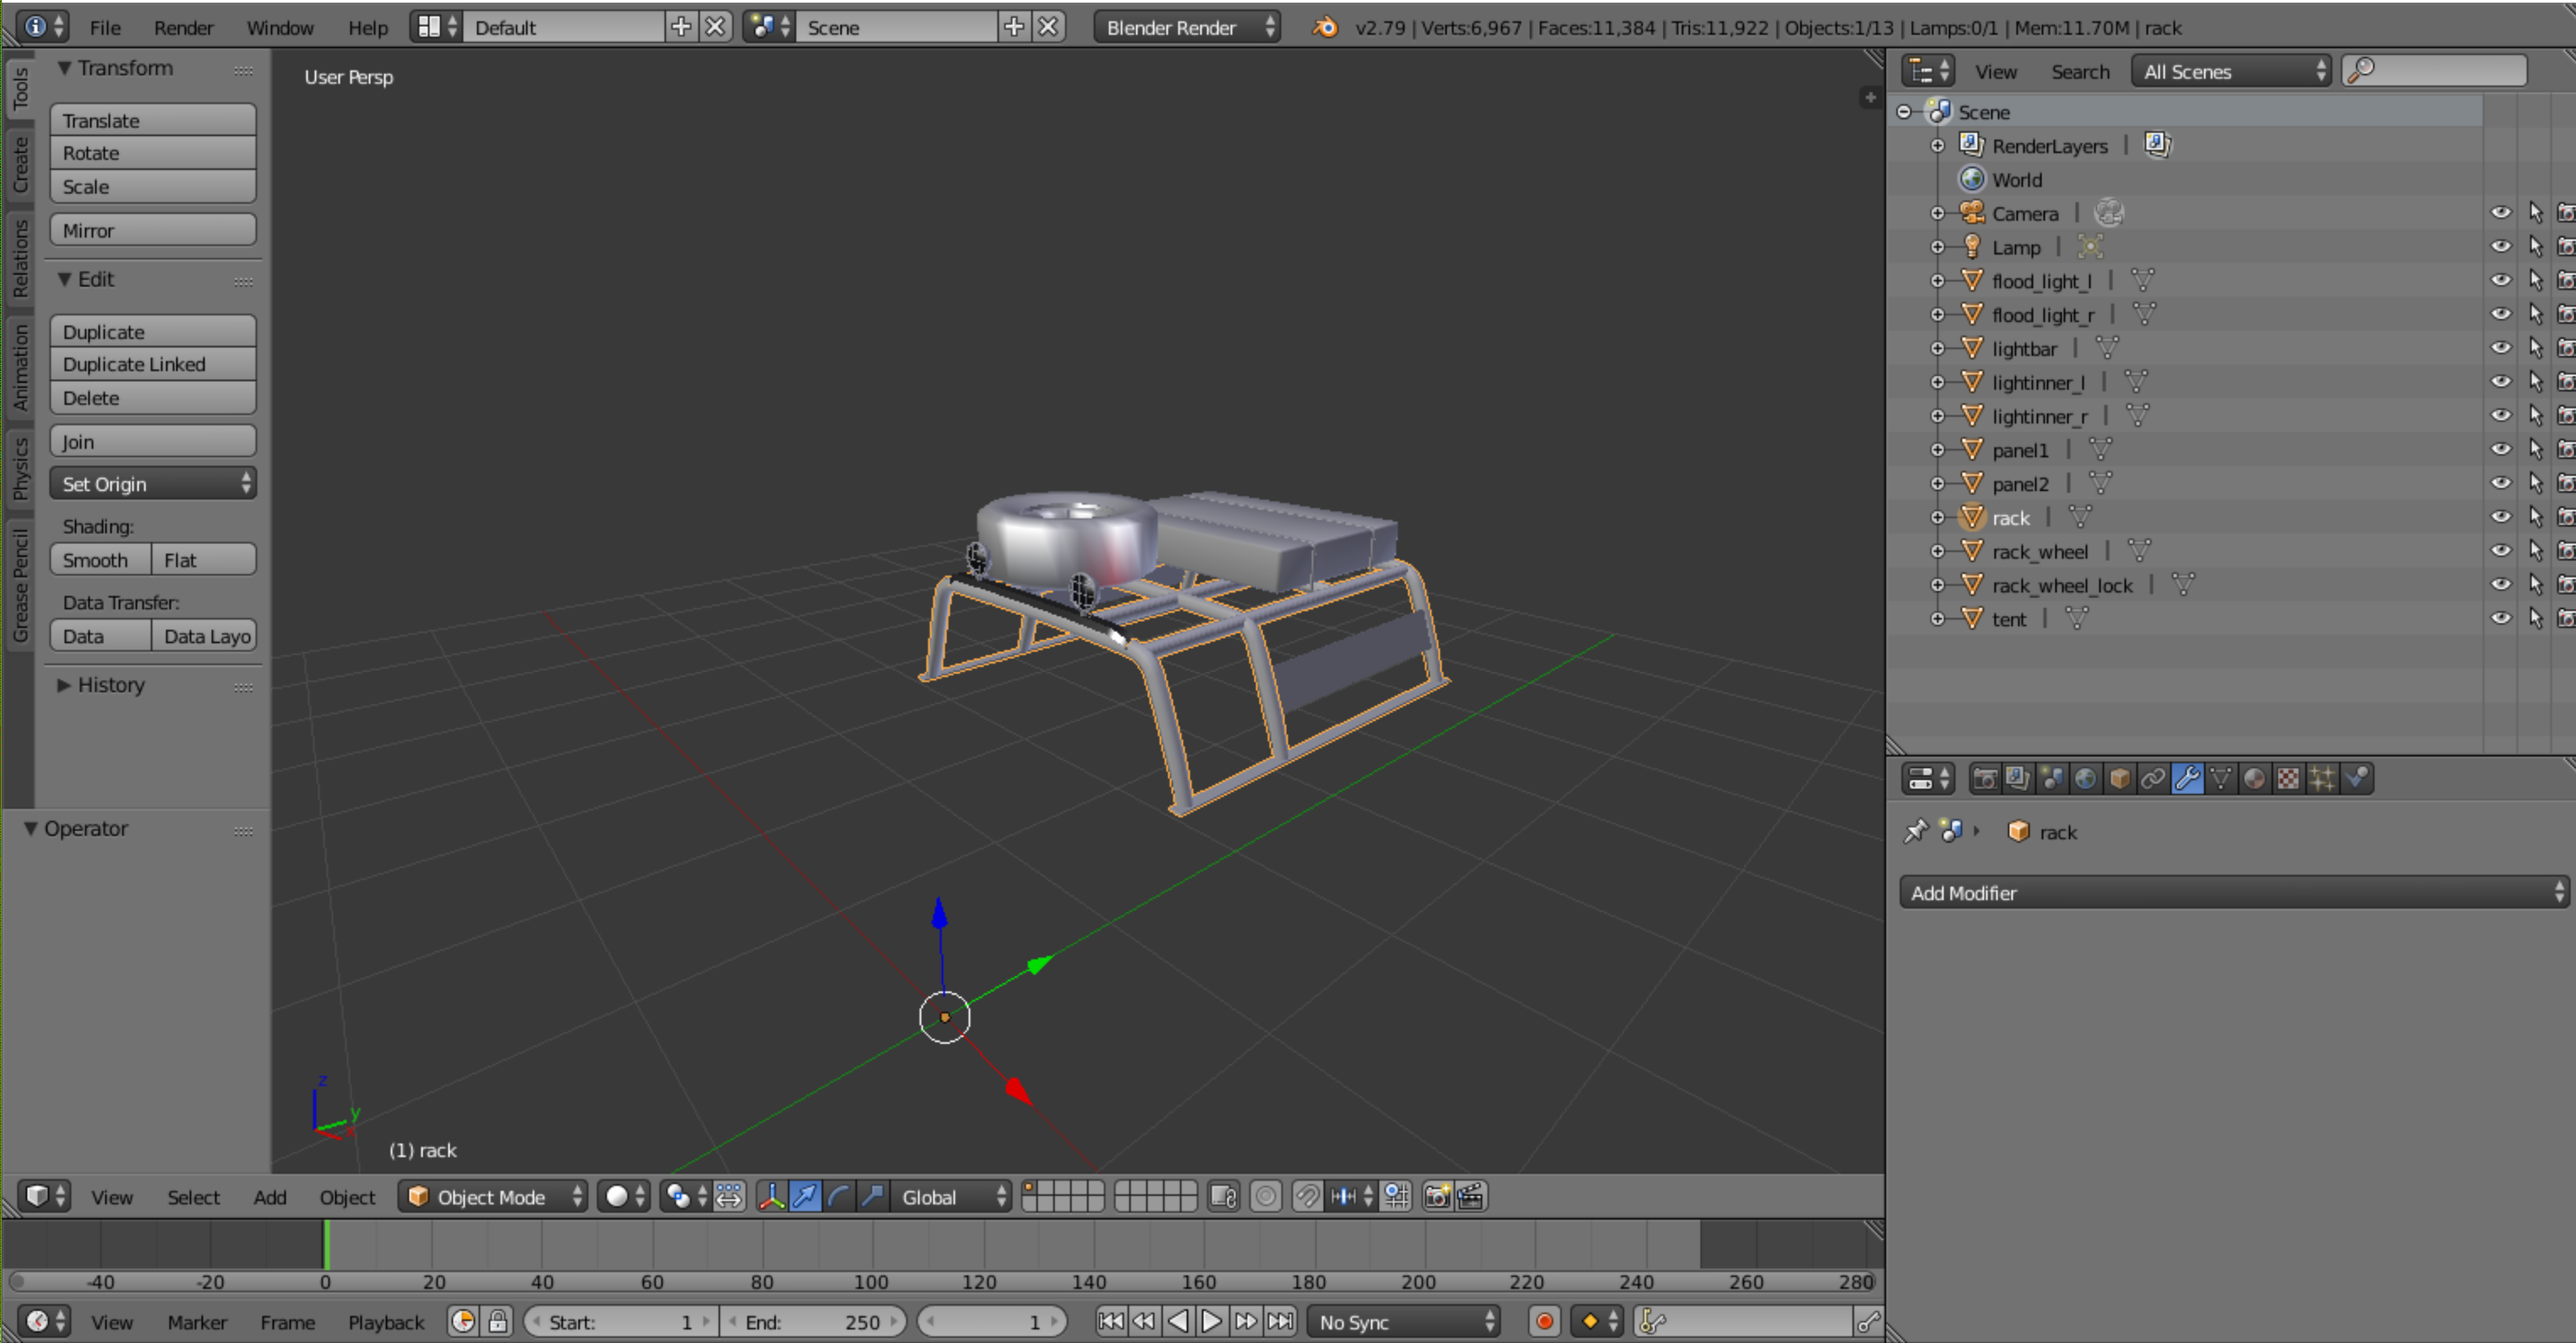The width and height of the screenshot is (2576, 1343).
Task: Select the scale manipulator icon
Action: pyautogui.click(x=872, y=1197)
